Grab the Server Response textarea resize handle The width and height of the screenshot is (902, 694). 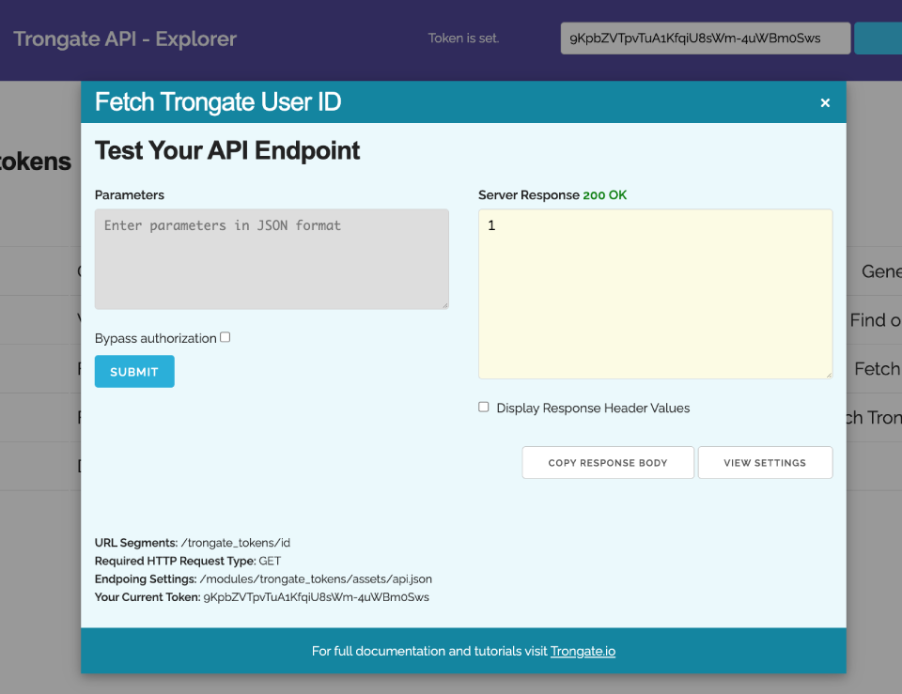pos(828,374)
